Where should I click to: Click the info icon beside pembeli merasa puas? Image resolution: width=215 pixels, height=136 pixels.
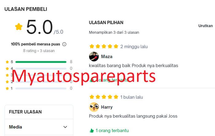coord(64,44)
